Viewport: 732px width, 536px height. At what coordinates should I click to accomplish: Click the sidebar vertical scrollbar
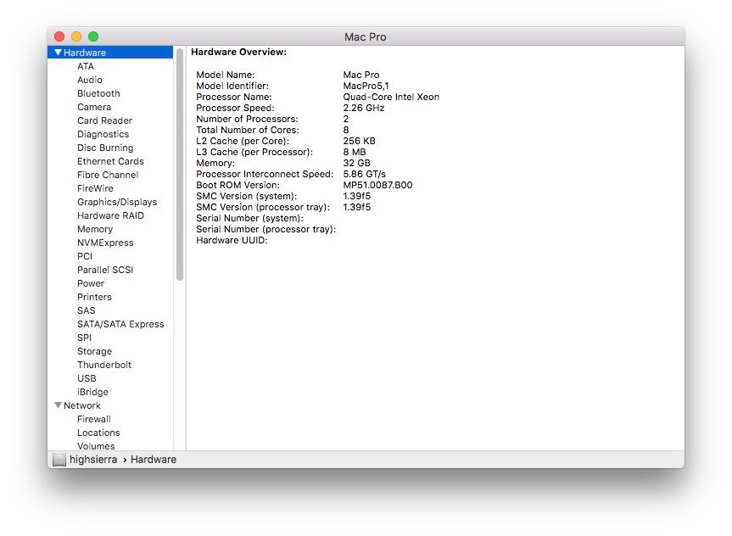[180, 165]
